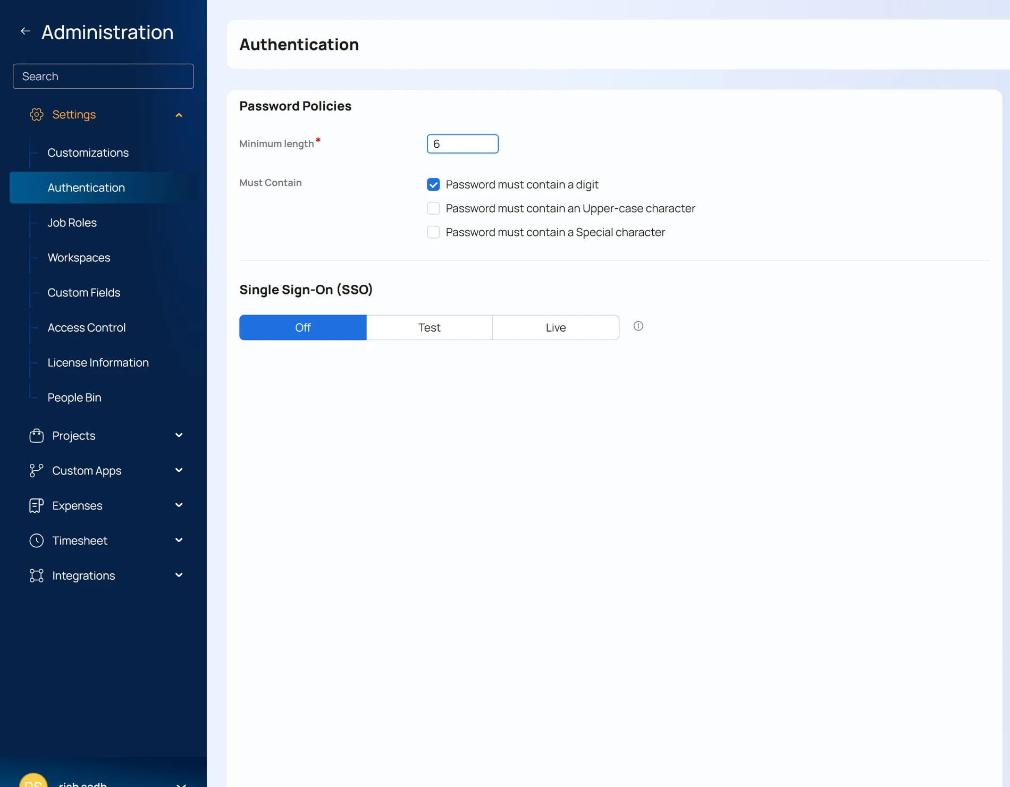Click the Timesheet menu label
1010x787 pixels.
(80, 540)
